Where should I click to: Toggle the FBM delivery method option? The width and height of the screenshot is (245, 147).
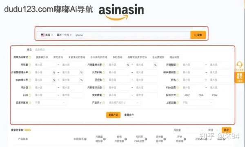pos(215,95)
